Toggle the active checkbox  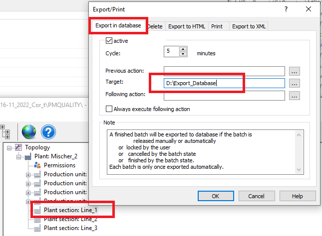pos(109,41)
